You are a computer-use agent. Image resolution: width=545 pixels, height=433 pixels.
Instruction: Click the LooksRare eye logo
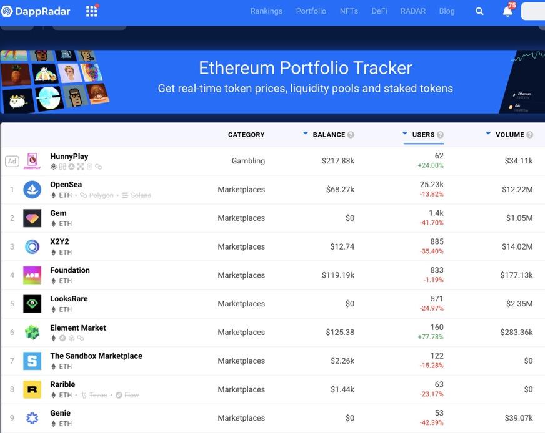pos(32,304)
